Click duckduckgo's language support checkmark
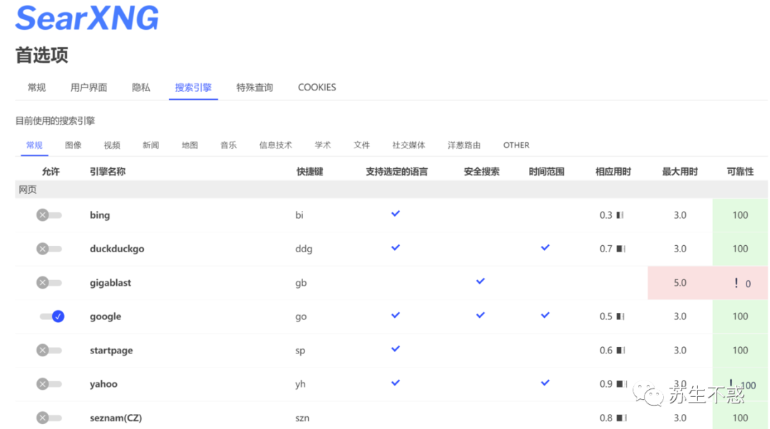770x429 pixels. click(x=395, y=247)
